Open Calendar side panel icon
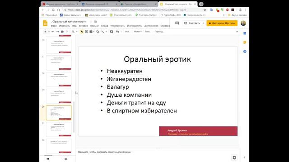 click(x=245, y=33)
